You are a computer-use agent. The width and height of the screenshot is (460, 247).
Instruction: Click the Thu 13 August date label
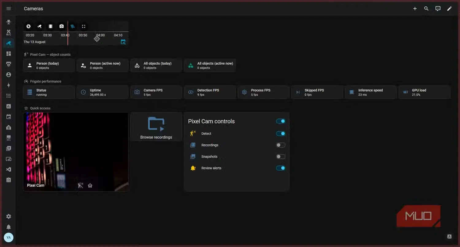point(35,42)
